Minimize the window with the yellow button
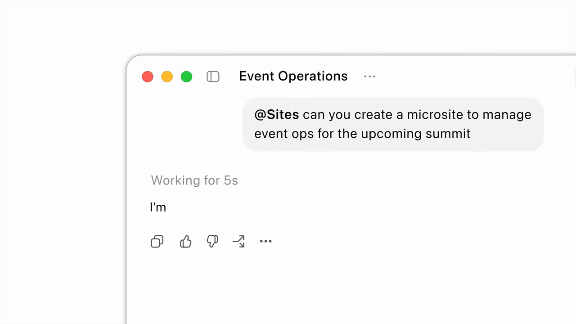 (167, 76)
